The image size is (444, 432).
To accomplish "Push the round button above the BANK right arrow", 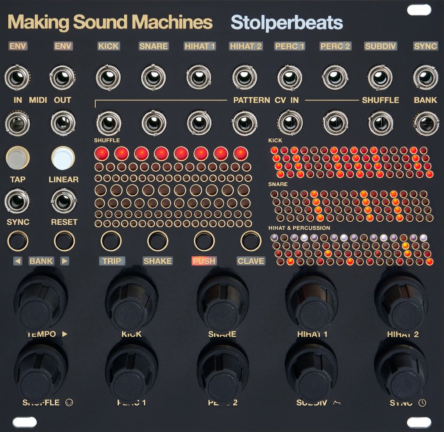I will (64, 241).
